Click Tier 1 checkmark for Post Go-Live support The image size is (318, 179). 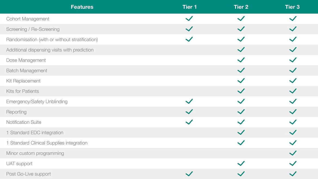pos(189,174)
